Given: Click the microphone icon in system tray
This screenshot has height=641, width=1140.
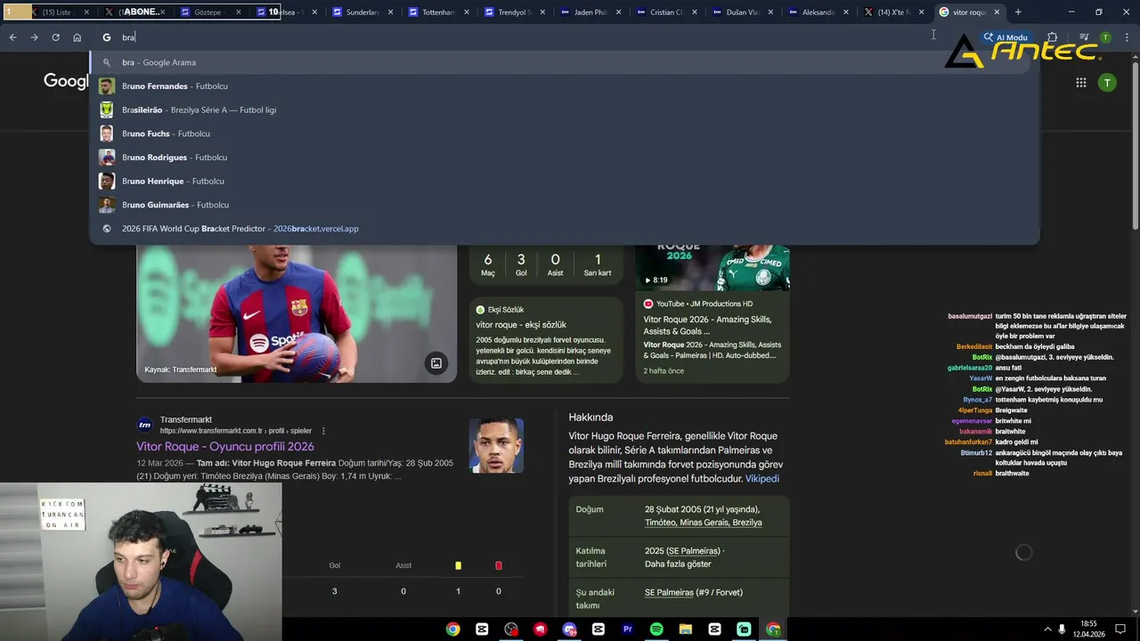Looking at the screenshot, I should coord(1062,629).
